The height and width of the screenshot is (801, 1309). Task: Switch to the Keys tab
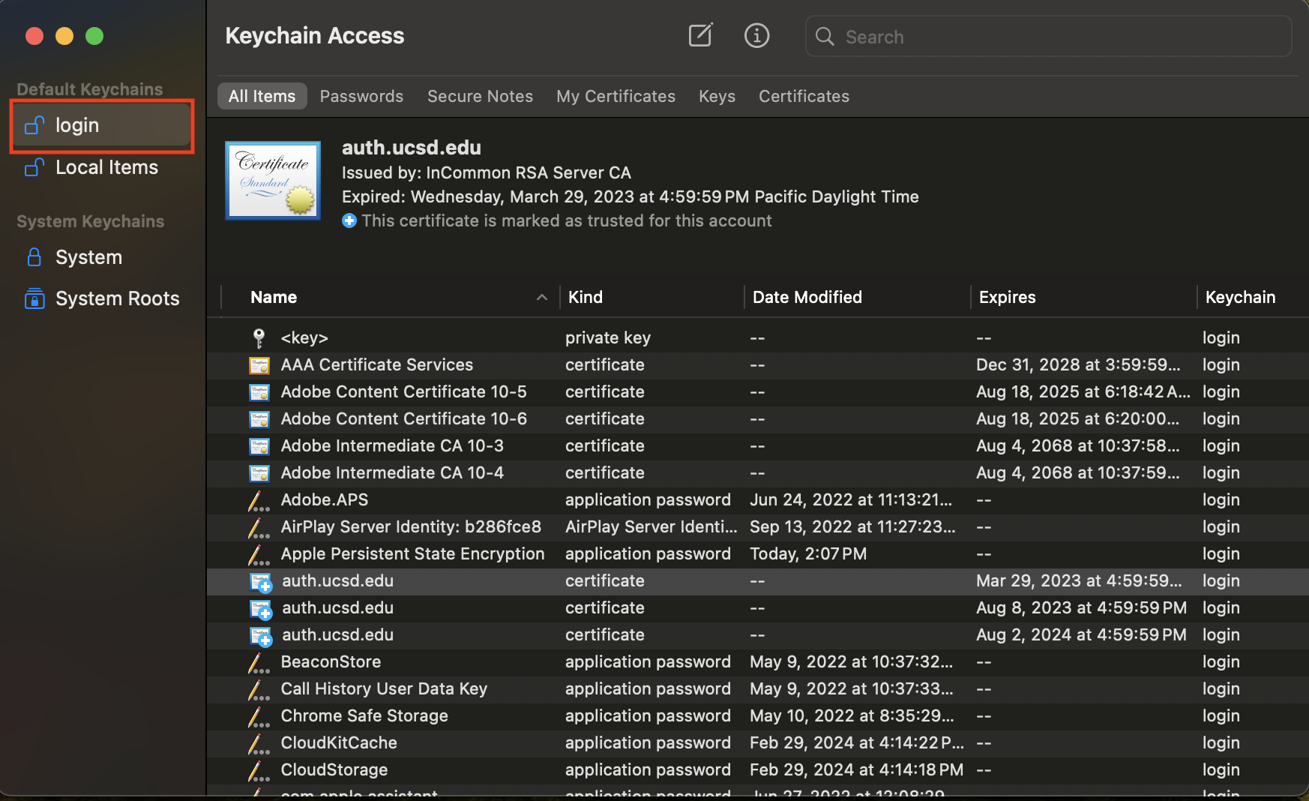tap(716, 96)
